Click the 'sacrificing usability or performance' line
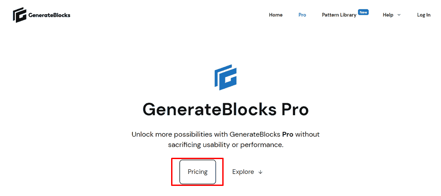Viewport: 441px width, 196px height. 225,145
